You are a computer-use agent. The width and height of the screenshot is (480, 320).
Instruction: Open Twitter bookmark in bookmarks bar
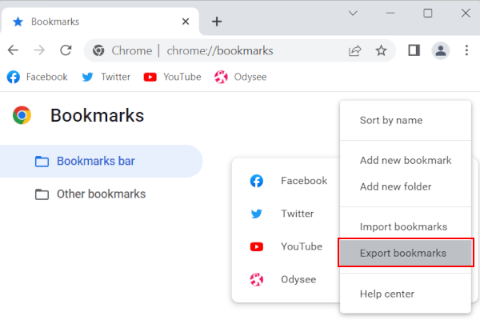[x=106, y=77]
